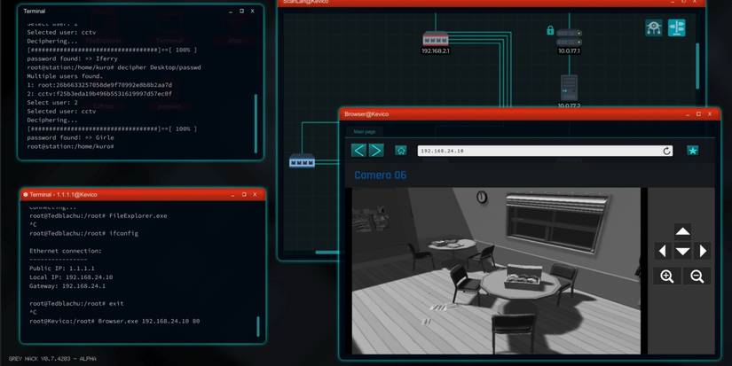The image size is (732, 366).
Task: Click the line '1: root:26b6633257058de9f70992e8b8b2aa7d'
Action: pyautogui.click(x=99, y=85)
